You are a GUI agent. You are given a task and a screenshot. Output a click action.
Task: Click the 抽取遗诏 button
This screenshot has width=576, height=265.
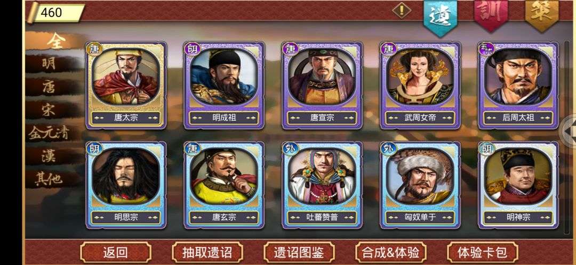(x=207, y=252)
